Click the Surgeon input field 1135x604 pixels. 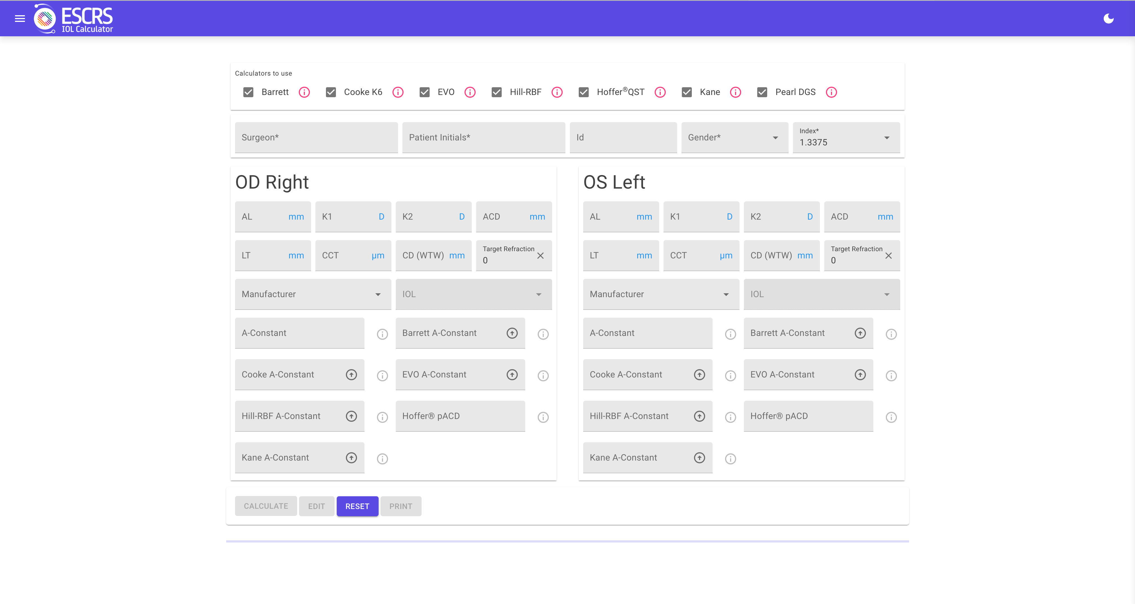click(x=316, y=138)
